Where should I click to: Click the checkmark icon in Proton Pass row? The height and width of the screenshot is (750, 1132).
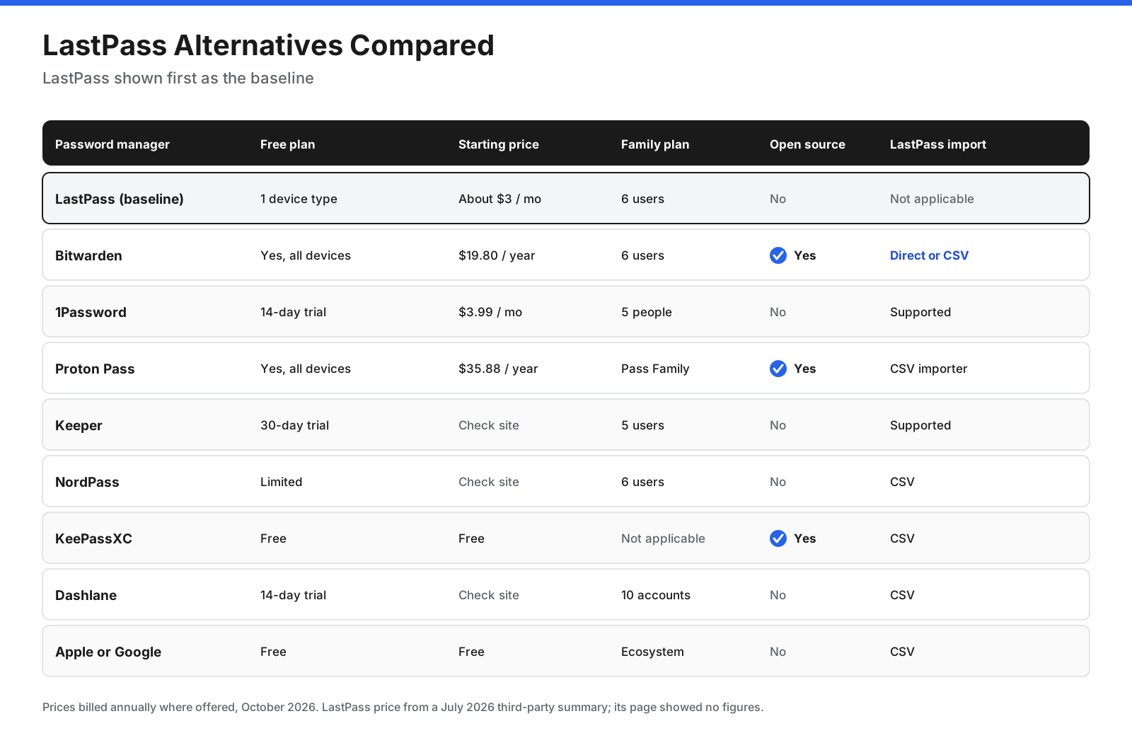click(x=778, y=369)
